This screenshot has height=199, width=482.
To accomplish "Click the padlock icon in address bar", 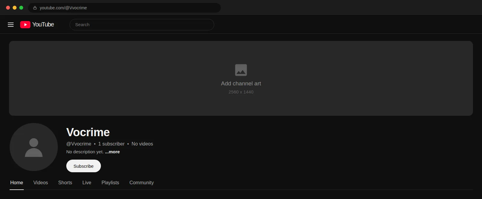I will click(35, 8).
